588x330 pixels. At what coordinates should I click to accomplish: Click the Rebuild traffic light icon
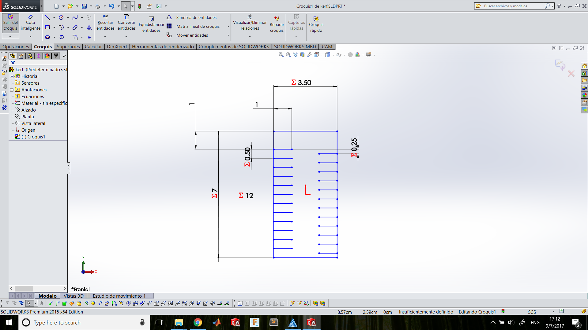coord(140,6)
